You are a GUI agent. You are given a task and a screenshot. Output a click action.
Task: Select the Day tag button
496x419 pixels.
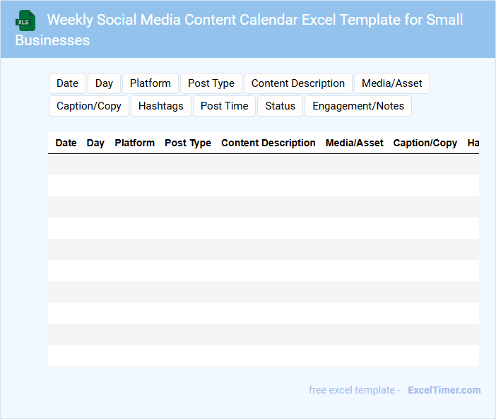pos(104,83)
